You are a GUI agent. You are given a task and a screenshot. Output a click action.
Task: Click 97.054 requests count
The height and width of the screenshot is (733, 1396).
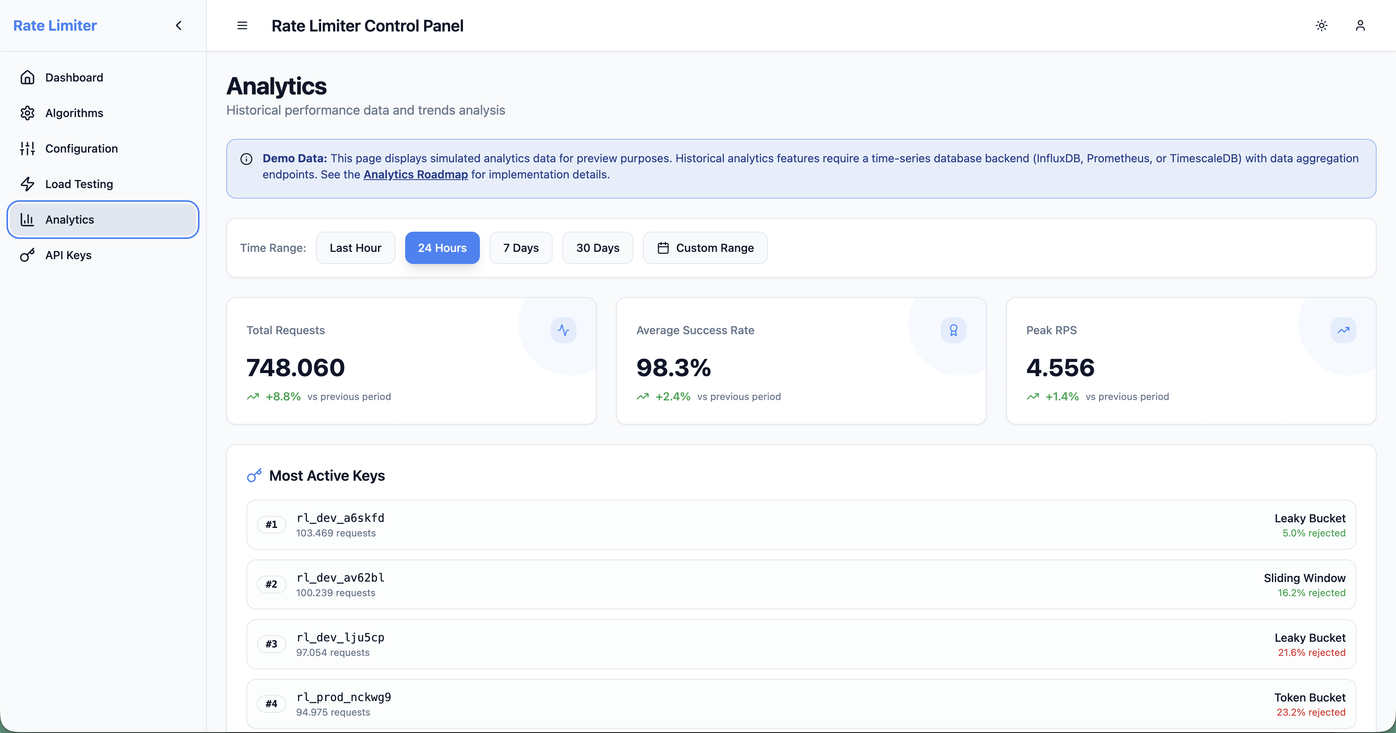point(333,653)
